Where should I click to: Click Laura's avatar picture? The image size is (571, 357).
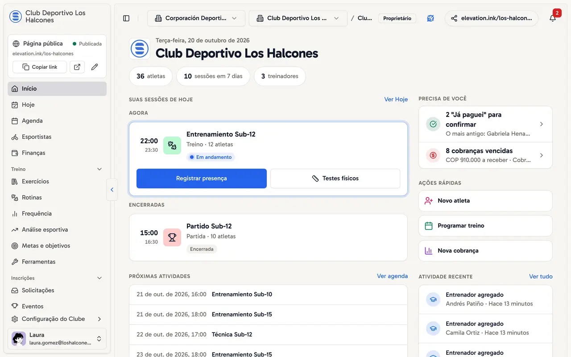[19, 339]
